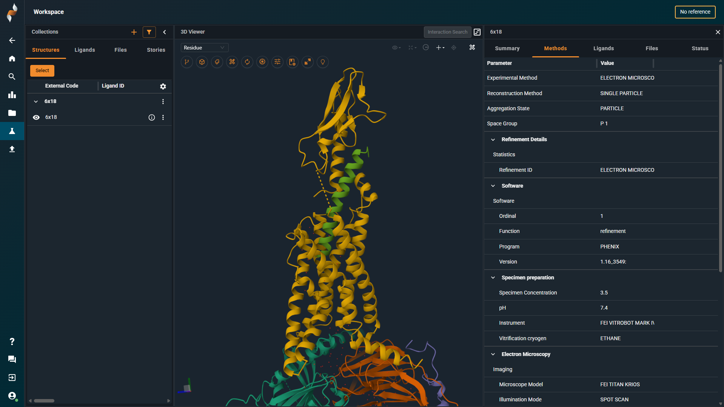Viewport: 724px width, 407px height.
Task: Open the eye visibility dropdown in viewer header
Action: (396, 48)
